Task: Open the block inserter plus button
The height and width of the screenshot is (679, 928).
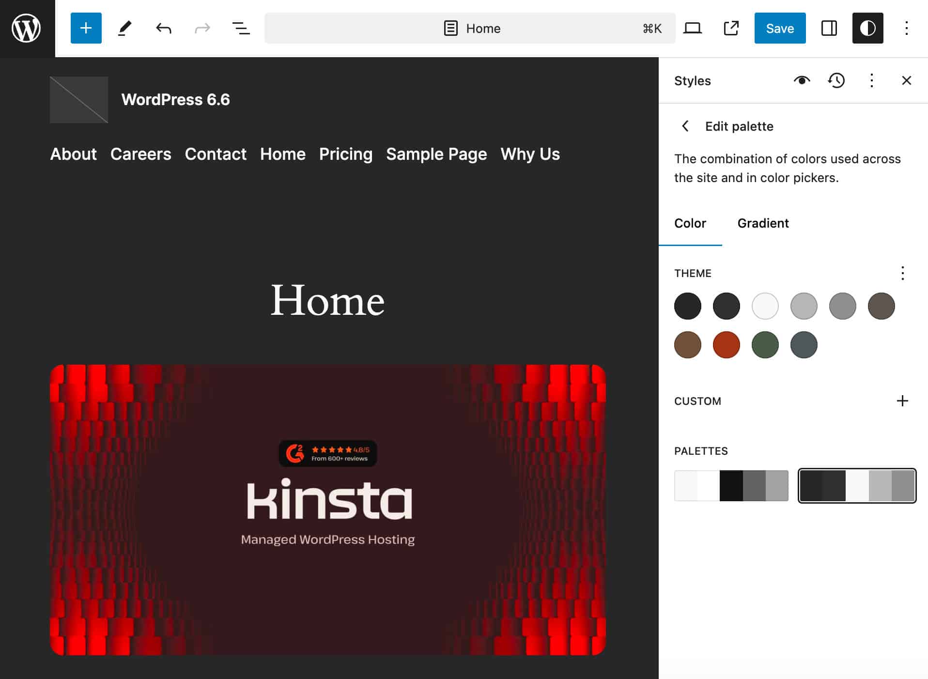Action: coord(86,28)
